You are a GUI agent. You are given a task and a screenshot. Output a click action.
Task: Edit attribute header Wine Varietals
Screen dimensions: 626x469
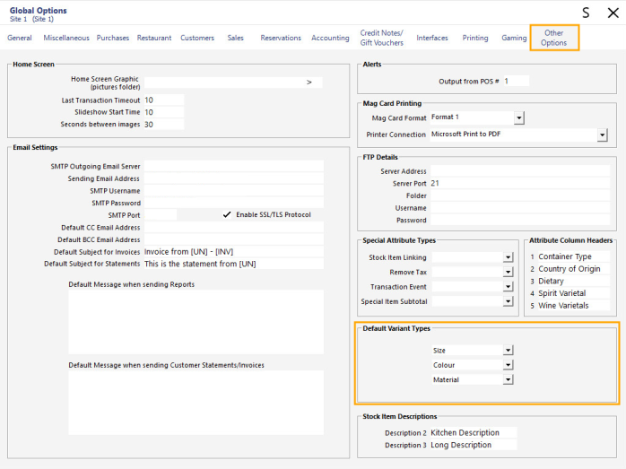coord(573,306)
